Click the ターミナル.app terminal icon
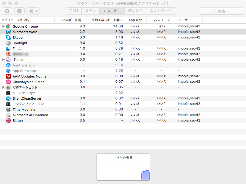The width and height of the screenshot is (246, 184). coord(8,93)
